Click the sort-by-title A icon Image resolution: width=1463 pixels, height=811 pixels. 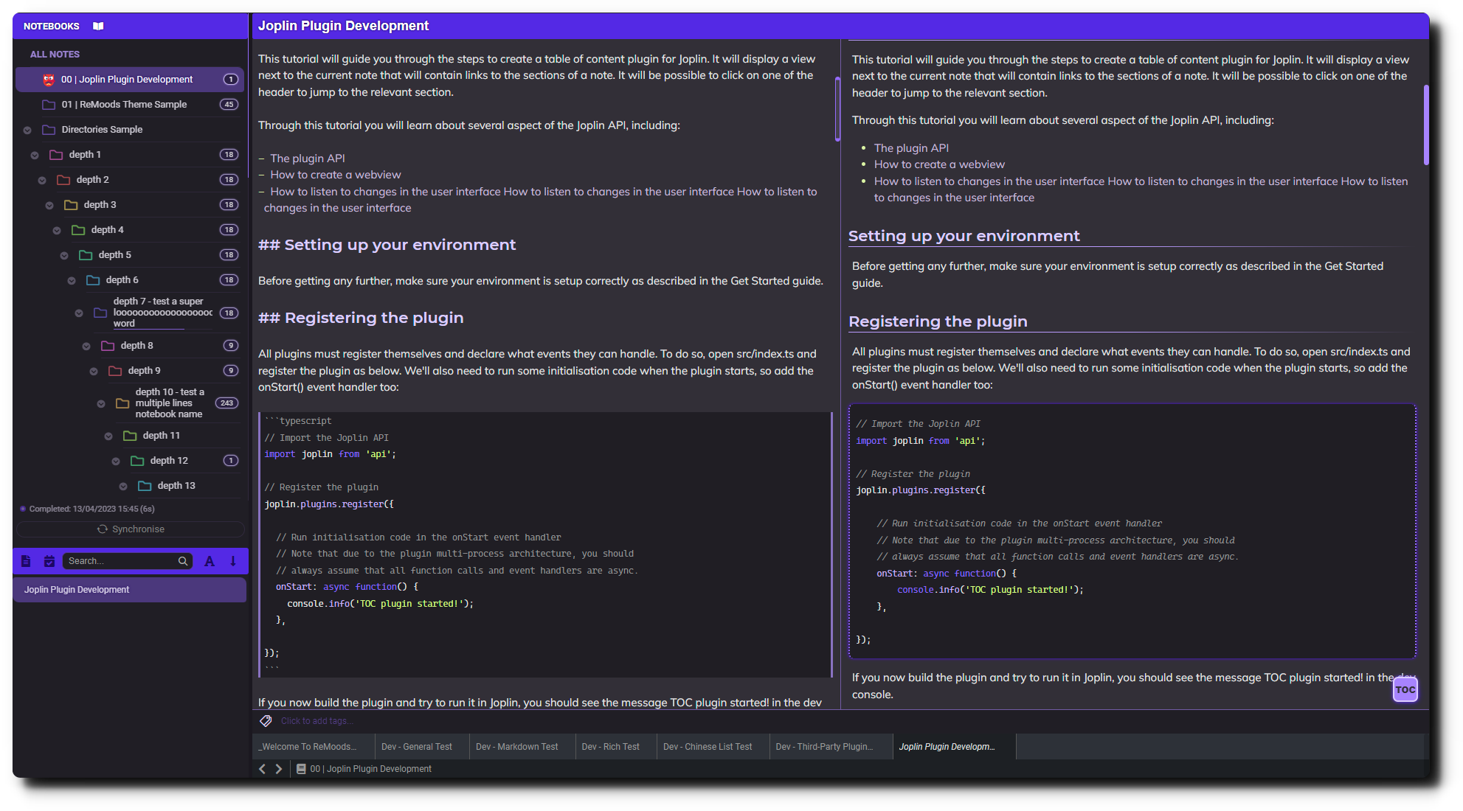click(210, 561)
